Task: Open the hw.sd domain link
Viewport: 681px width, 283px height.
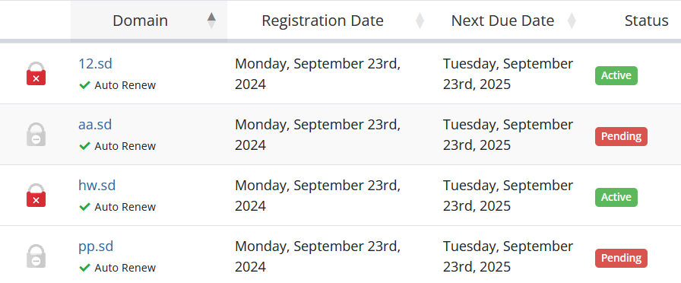Action: pos(97,186)
